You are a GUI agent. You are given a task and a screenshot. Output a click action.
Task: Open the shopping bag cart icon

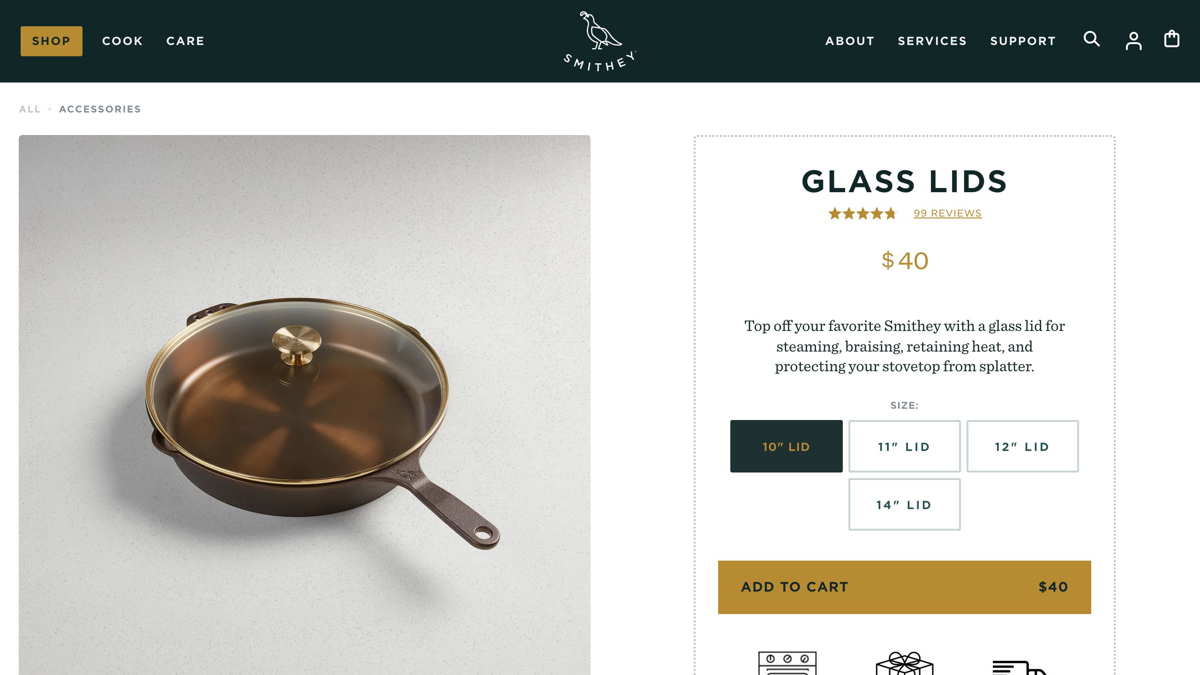(1172, 39)
